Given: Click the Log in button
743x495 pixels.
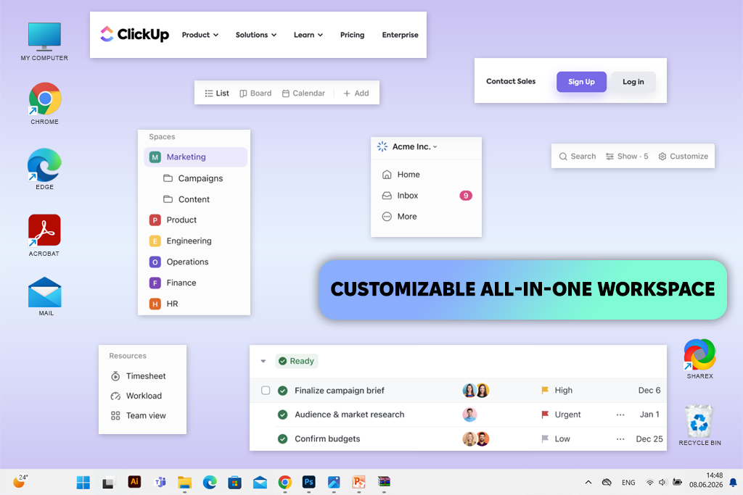Looking at the screenshot, I should [633, 82].
